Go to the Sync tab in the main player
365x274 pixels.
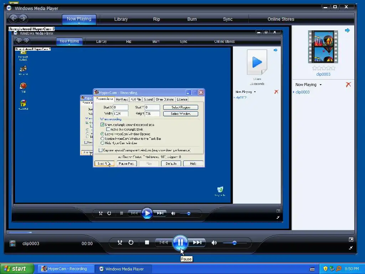[228, 19]
